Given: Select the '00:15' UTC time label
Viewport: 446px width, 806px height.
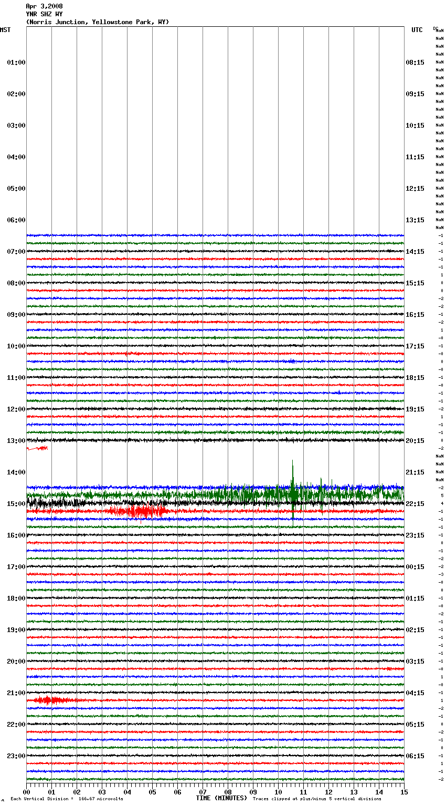Looking at the screenshot, I should pos(415,567).
